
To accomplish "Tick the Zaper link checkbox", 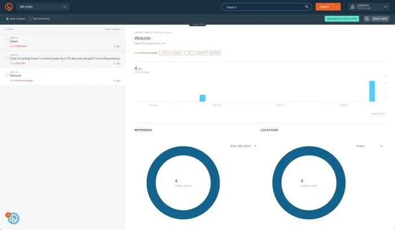I will (7, 41).
